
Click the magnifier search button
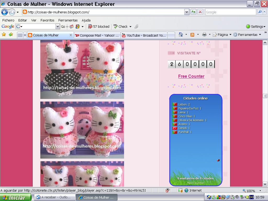tap(260, 12)
